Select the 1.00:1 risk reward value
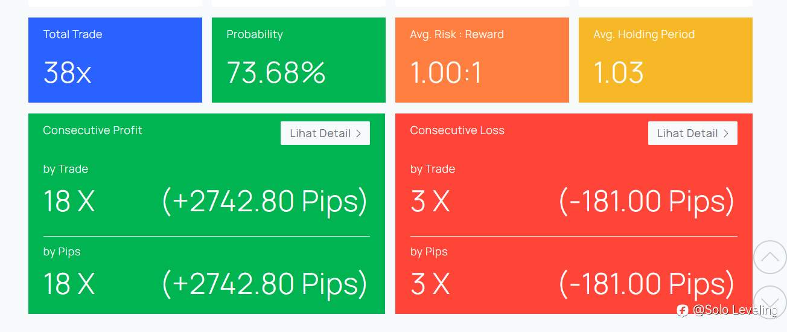Screen dimensions: 787x332 445,73
